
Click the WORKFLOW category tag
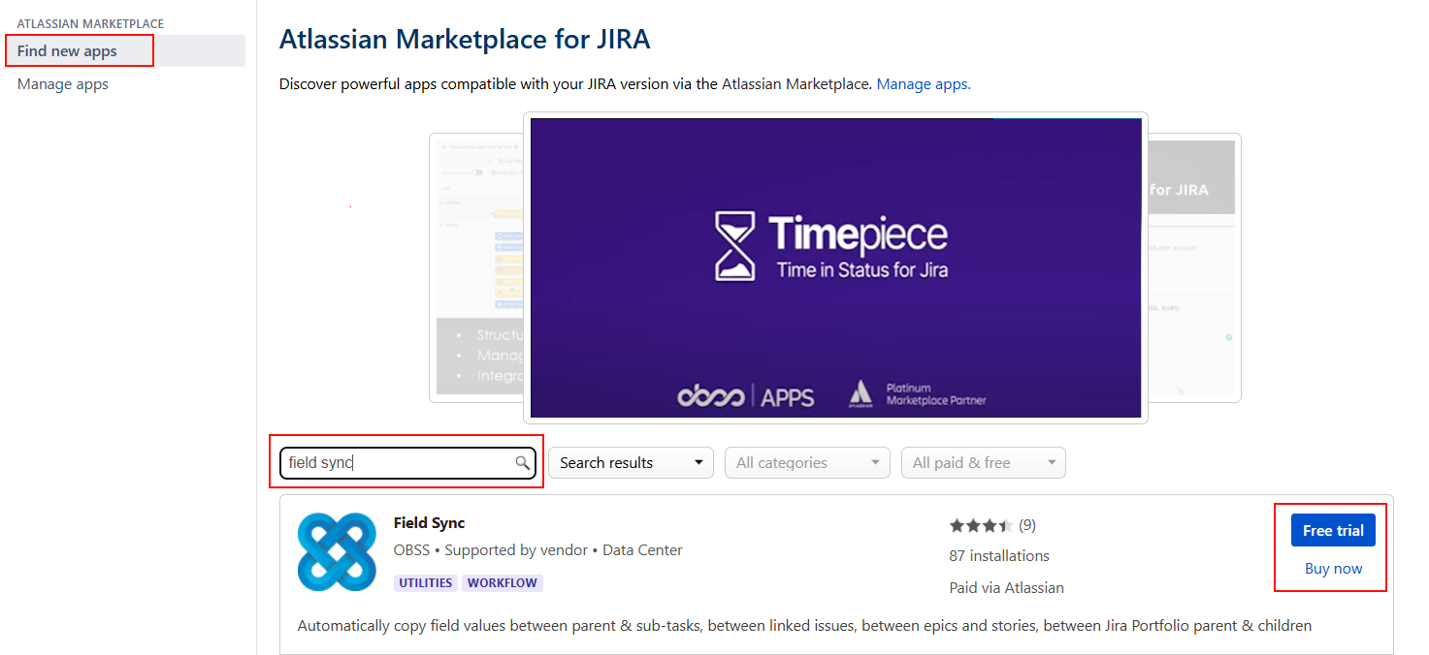502,582
